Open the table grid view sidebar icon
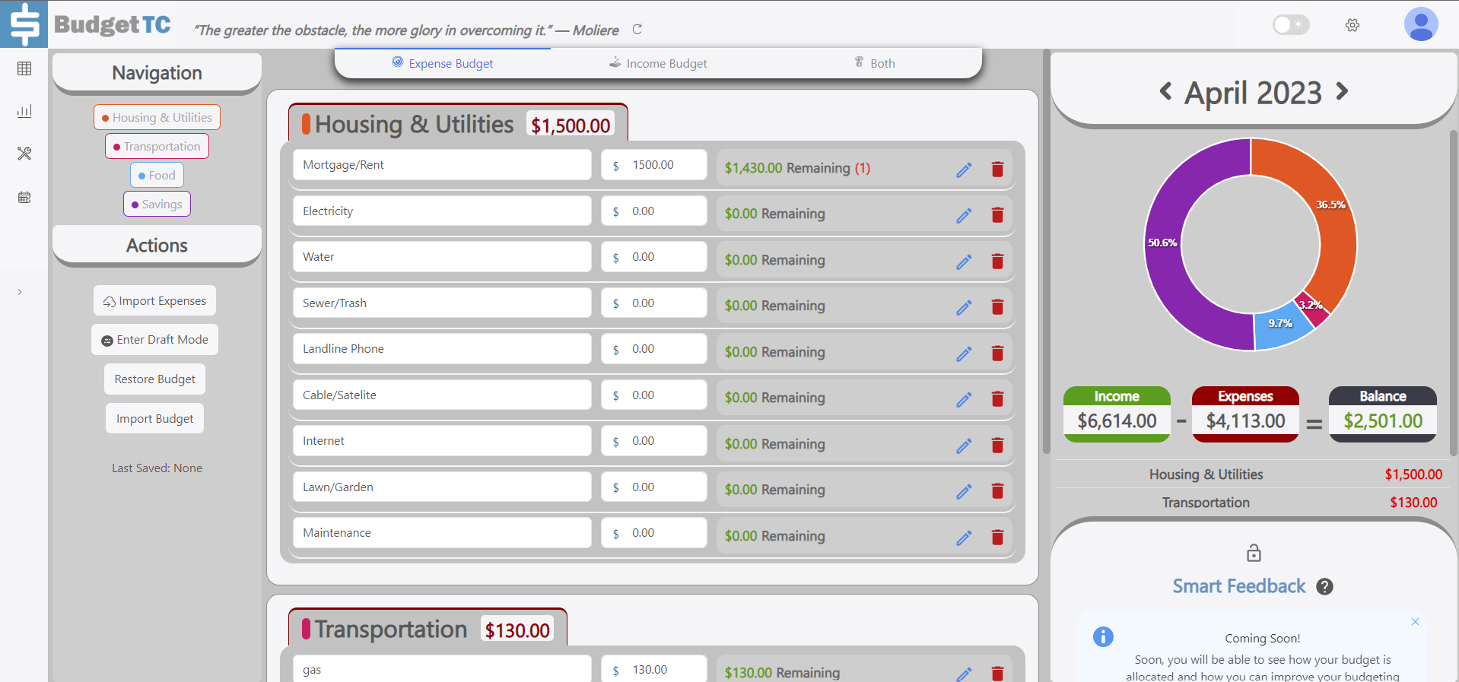Screen dimensions: 1459x682 [24, 68]
